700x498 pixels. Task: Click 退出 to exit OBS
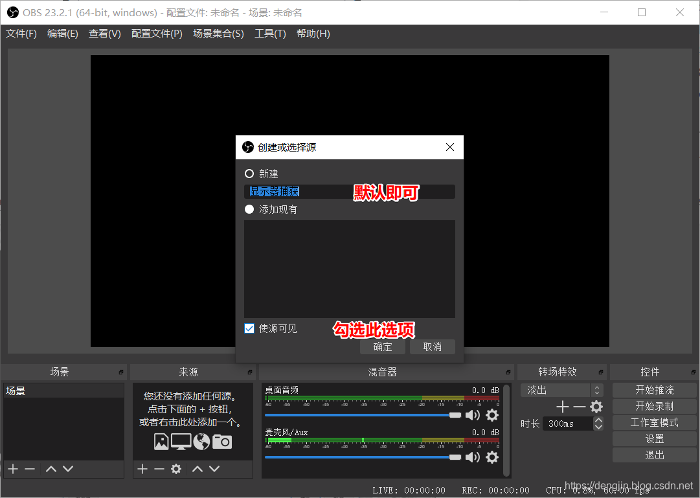(655, 455)
